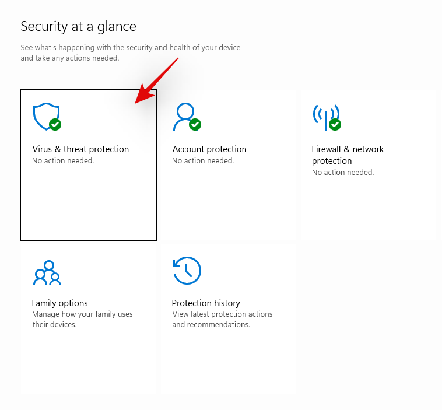This screenshot has height=410, width=442.
Task: Click the Firewall & network signal icon
Action: point(325,115)
